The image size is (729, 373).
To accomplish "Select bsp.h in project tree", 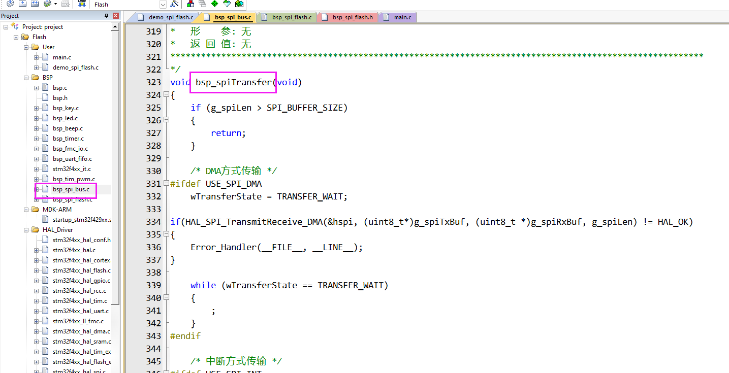I will tap(60, 97).
